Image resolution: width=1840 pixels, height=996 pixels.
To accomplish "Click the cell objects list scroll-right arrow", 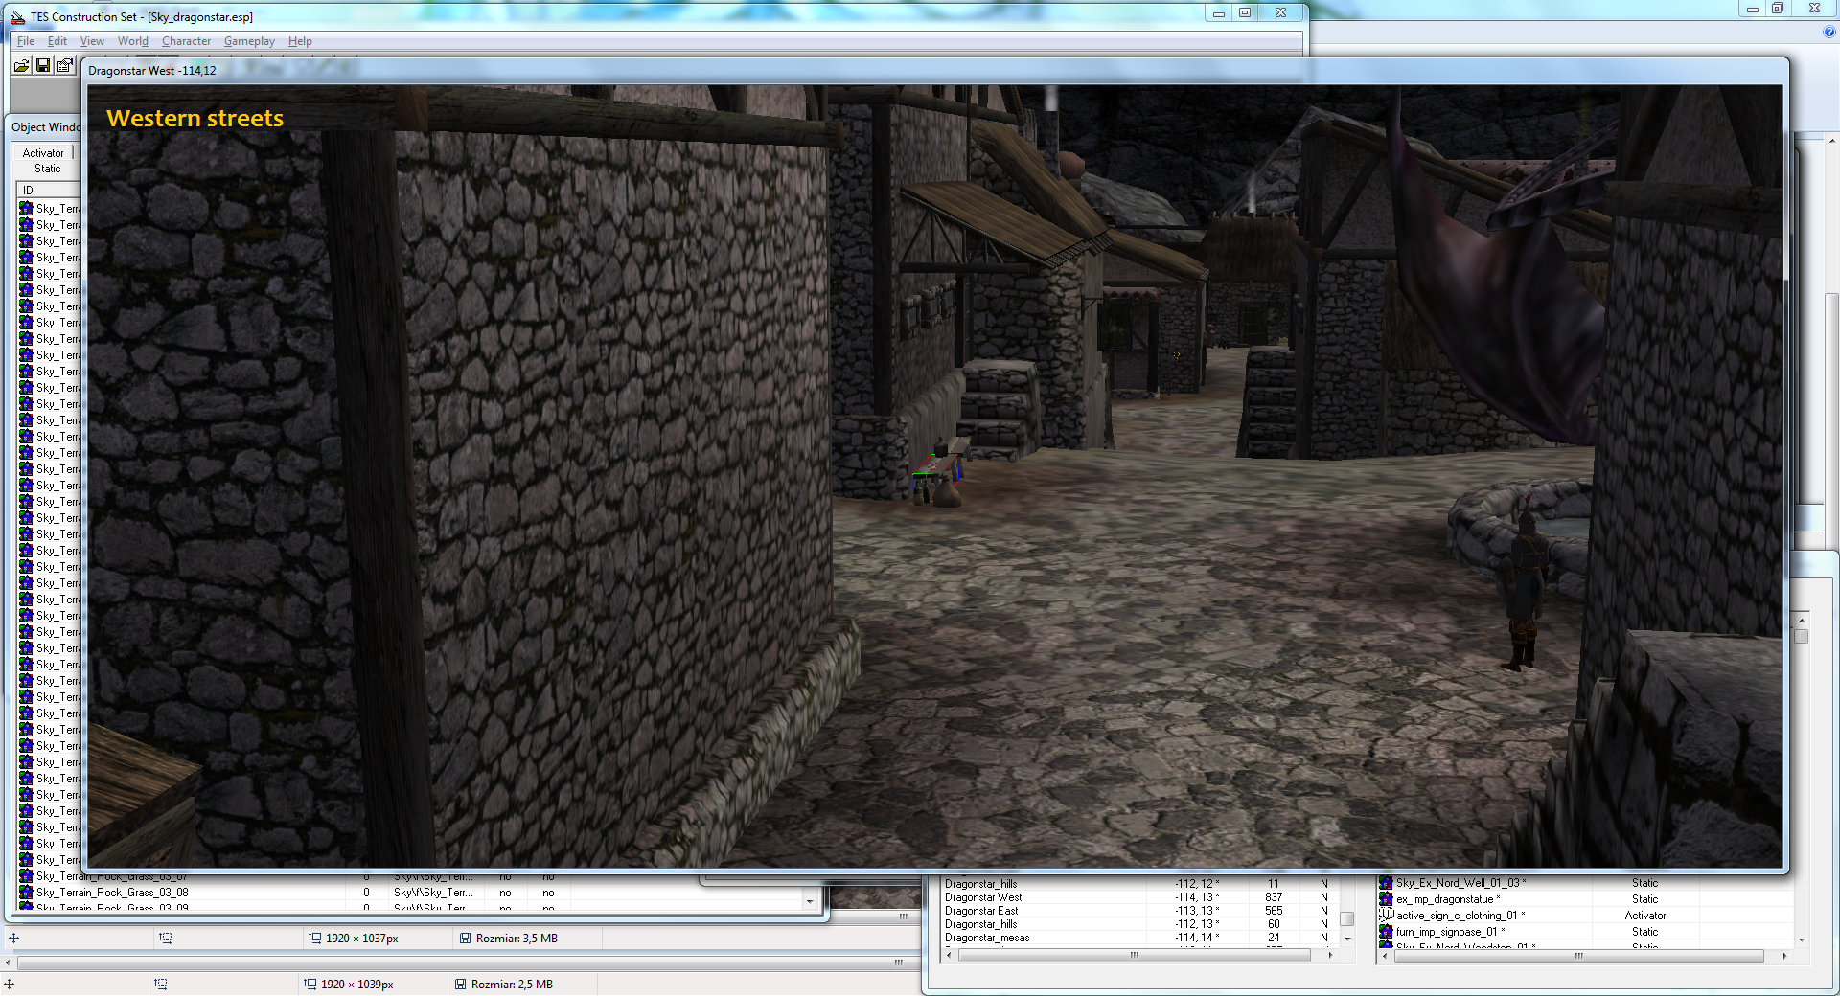I will tap(1784, 956).
